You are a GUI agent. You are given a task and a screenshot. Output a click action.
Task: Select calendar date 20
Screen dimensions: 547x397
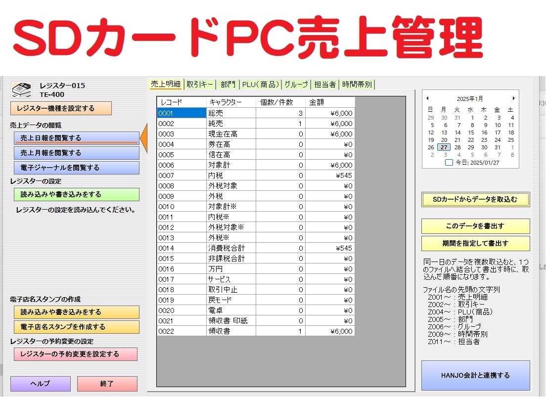point(444,140)
